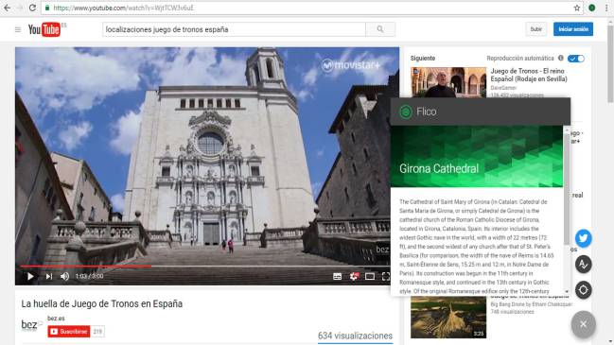Click the movistar+ watermark in video
The height and width of the screenshot is (345, 614).
click(x=351, y=65)
